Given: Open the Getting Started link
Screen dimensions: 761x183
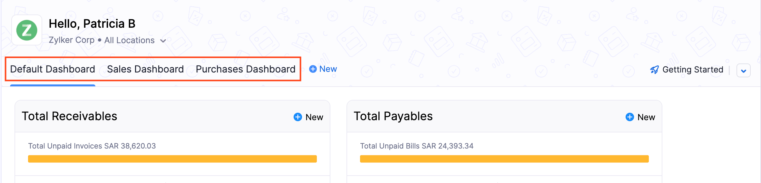Looking at the screenshot, I should [x=693, y=70].
